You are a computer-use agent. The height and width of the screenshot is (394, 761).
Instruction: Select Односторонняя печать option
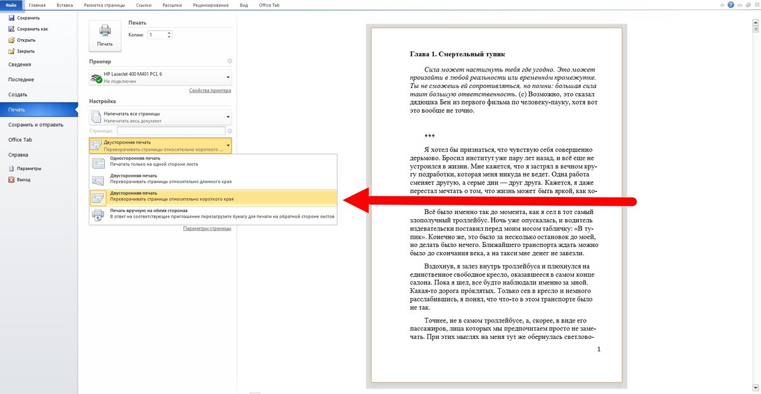click(212, 162)
